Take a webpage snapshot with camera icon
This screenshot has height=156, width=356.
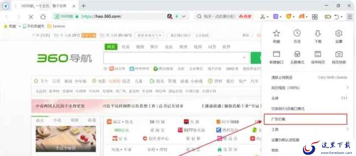coord(339,54)
